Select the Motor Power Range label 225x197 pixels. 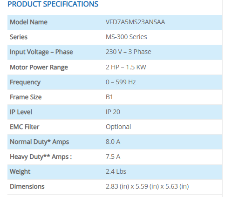pyautogui.click(x=39, y=68)
